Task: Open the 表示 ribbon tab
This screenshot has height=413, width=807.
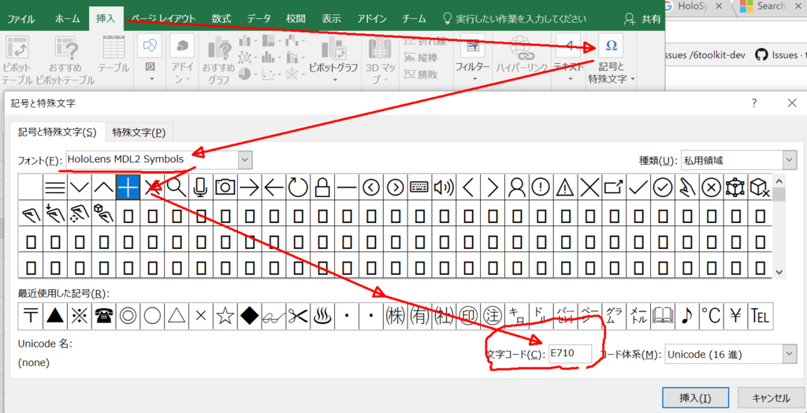Action: tap(332, 19)
